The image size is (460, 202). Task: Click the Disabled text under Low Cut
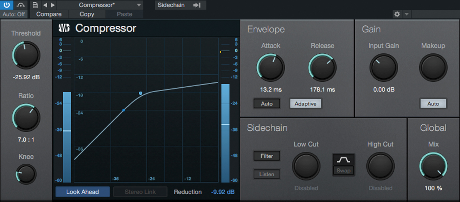[x=306, y=188]
